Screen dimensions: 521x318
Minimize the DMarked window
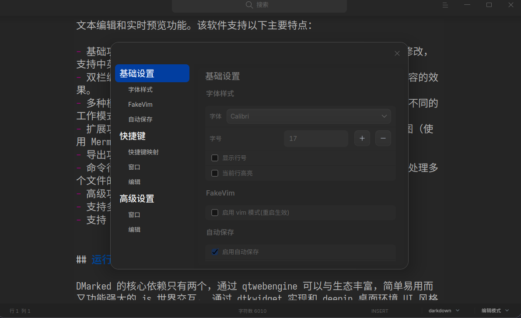467,5
